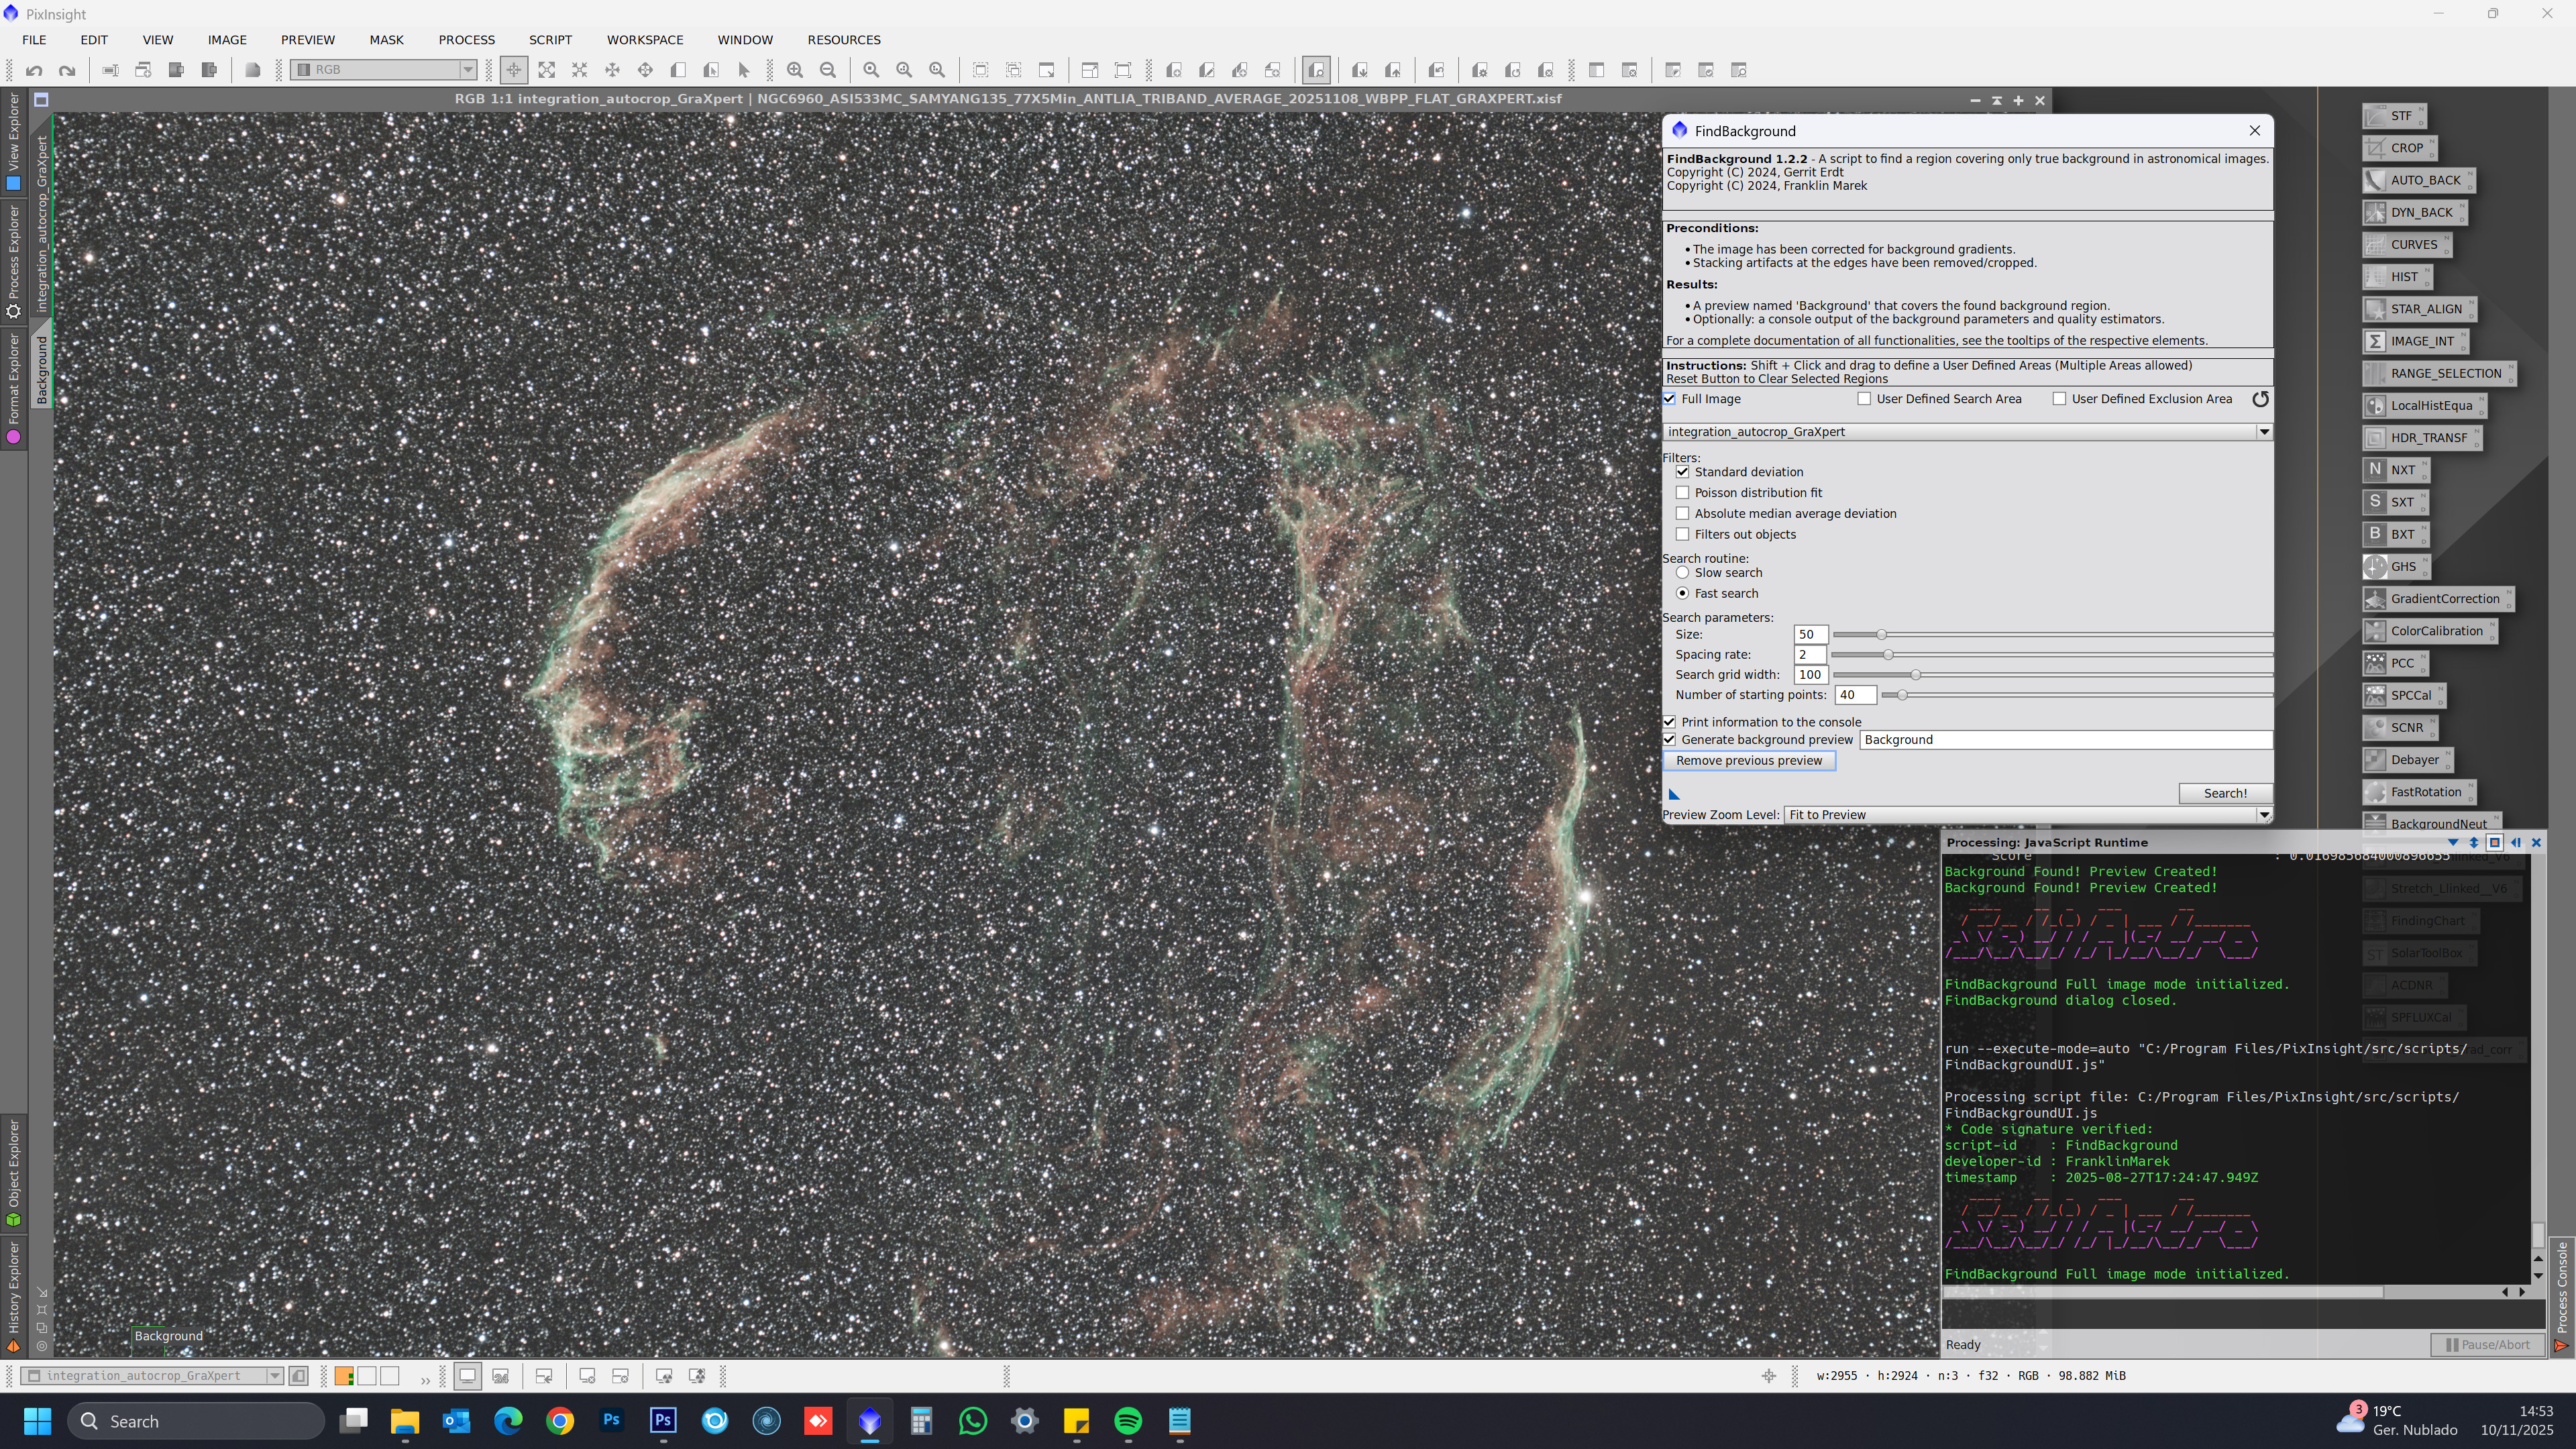Click Remove previous preview button
Image resolution: width=2576 pixels, height=1449 pixels.
point(1749,761)
